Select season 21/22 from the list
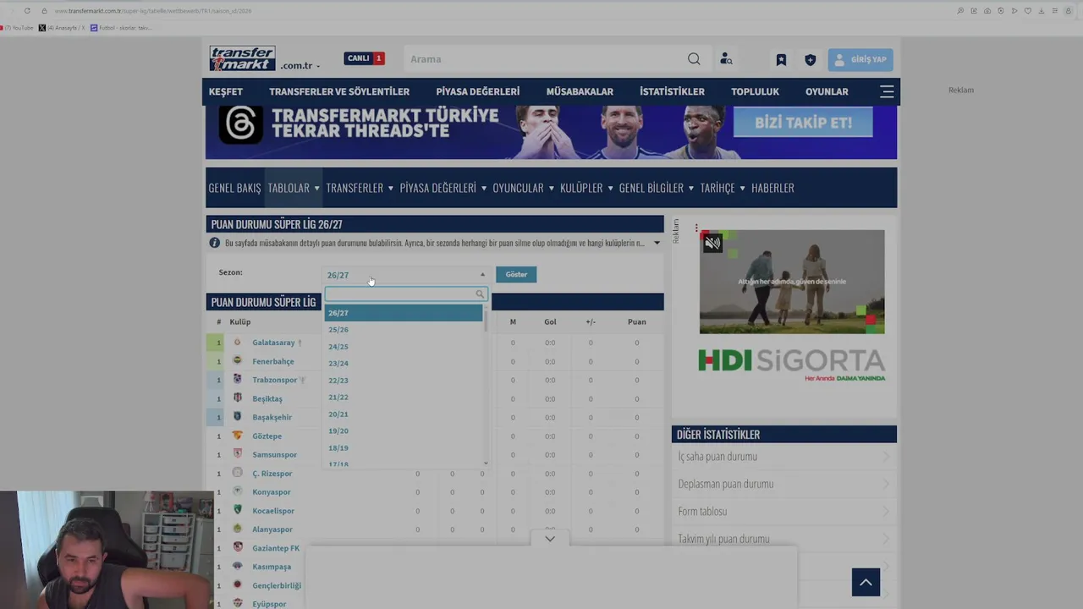Screen dimensions: 1083x609 (404, 398)
